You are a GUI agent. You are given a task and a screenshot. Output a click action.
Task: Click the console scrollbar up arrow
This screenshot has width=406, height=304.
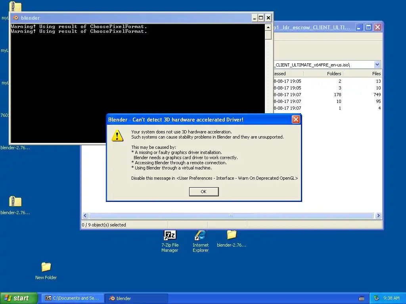pos(268,27)
